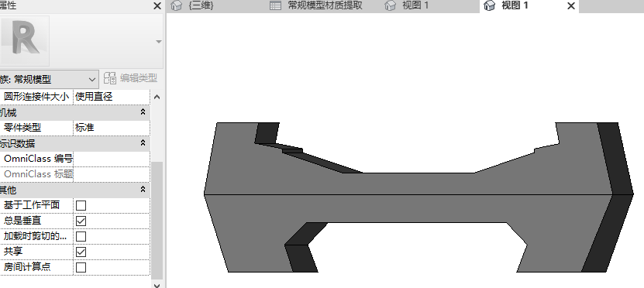Screen dimensions: 644x288
Task: Close the active 视图 1 tab
Action: click(571, 5)
